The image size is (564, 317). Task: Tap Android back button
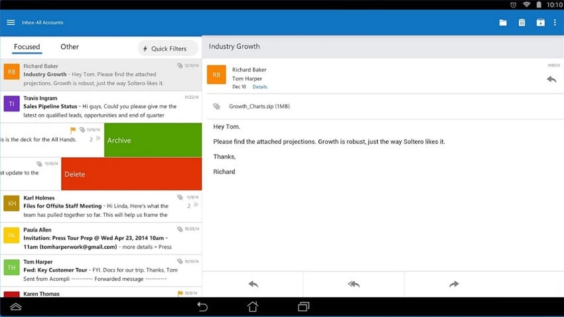click(202, 306)
